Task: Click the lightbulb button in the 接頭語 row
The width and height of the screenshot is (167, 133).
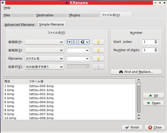Action: pos(98,42)
